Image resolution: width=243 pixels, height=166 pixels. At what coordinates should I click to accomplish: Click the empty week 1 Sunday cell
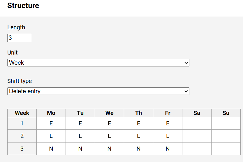point(226,123)
